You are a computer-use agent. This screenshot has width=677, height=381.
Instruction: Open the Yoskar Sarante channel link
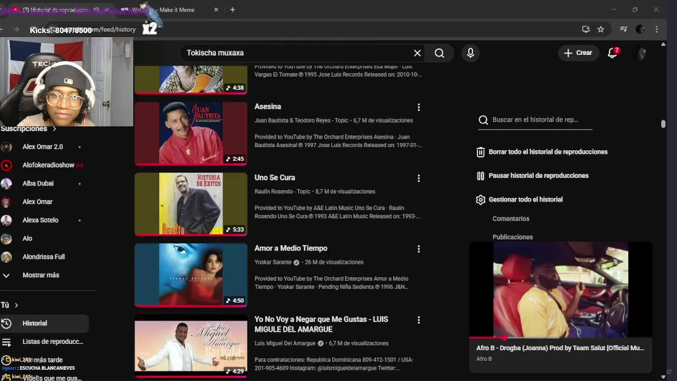tap(273, 262)
